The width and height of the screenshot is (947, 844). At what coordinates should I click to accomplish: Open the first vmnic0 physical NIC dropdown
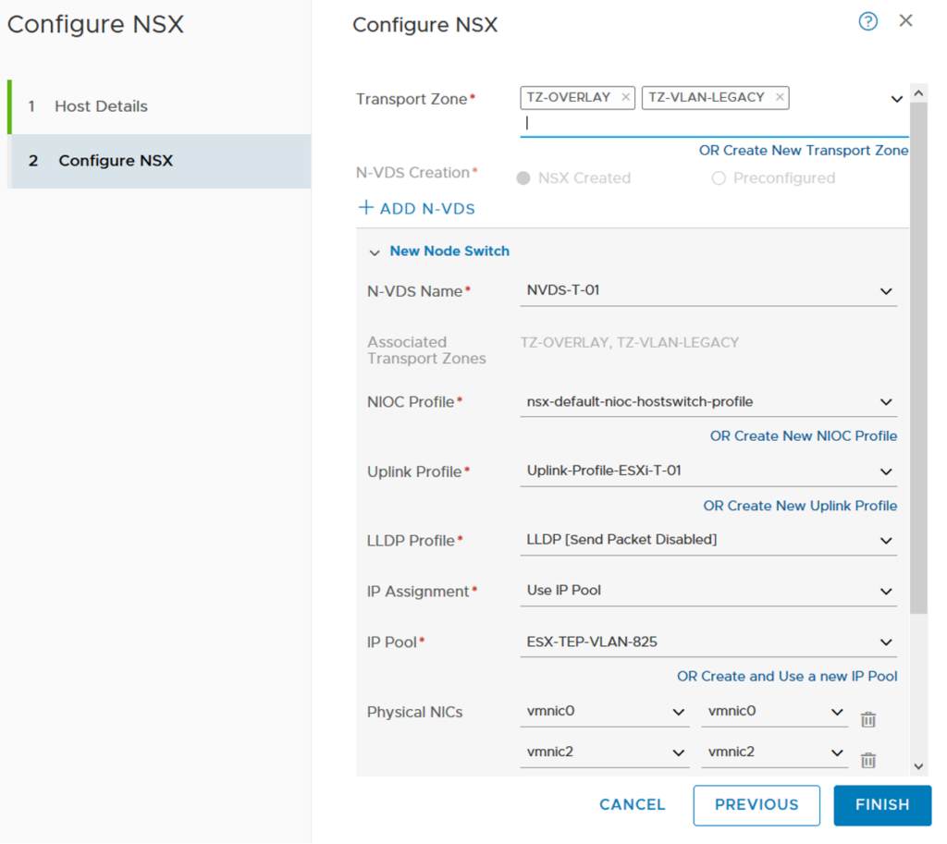coord(605,712)
